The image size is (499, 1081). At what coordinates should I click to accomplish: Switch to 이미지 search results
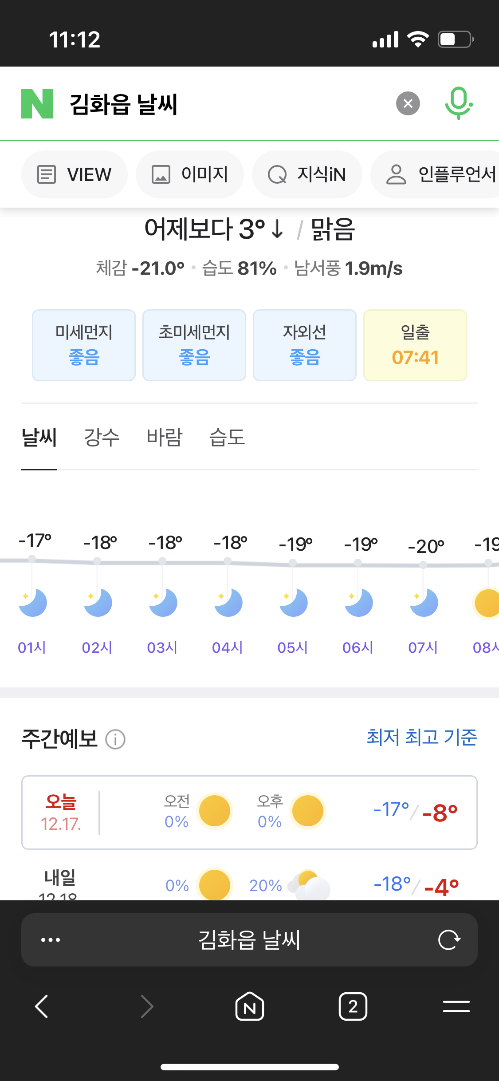tap(190, 174)
